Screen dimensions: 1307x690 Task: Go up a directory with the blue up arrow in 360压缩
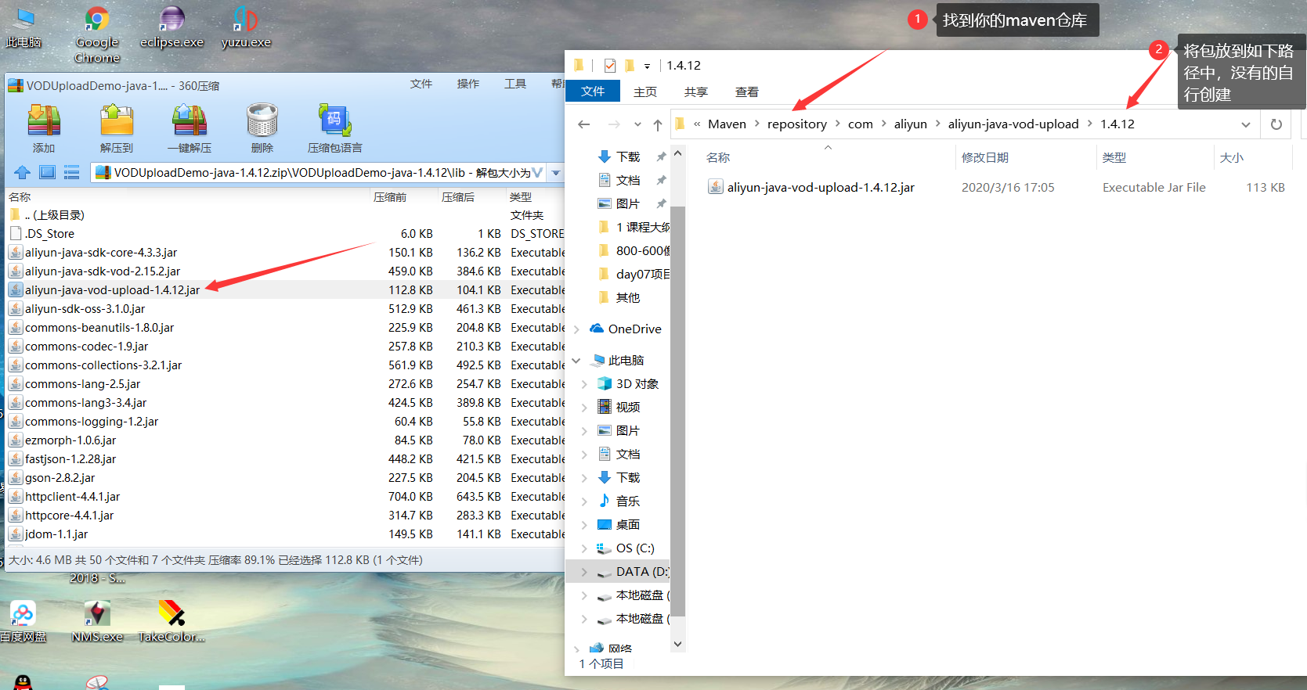click(22, 172)
